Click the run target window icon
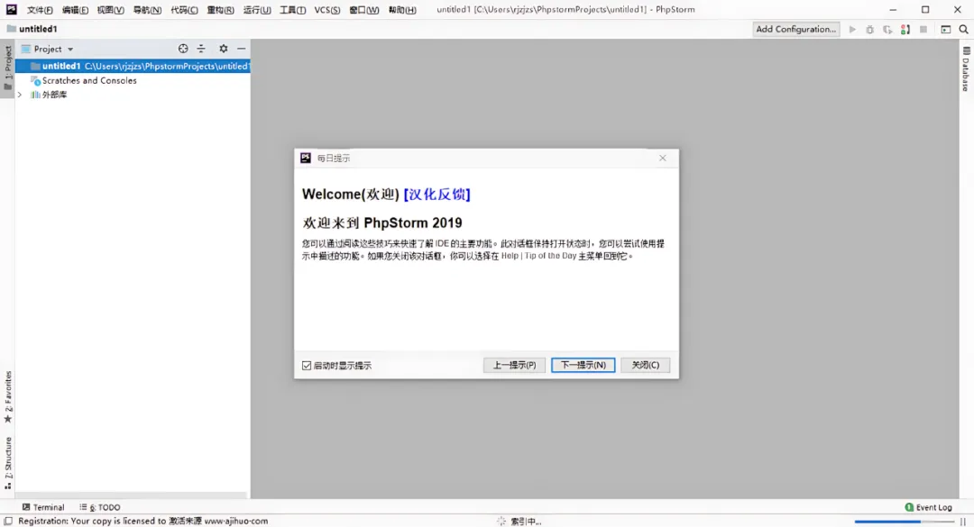Screen dimensions: 974x527 (x=945, y=29)
